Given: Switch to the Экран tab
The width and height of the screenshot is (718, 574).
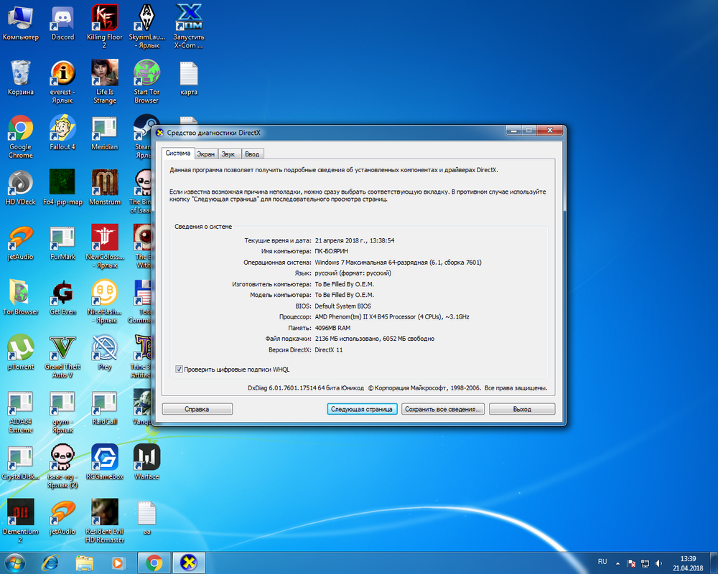Looking at the screenshot, I should click(x=206, y=154).
